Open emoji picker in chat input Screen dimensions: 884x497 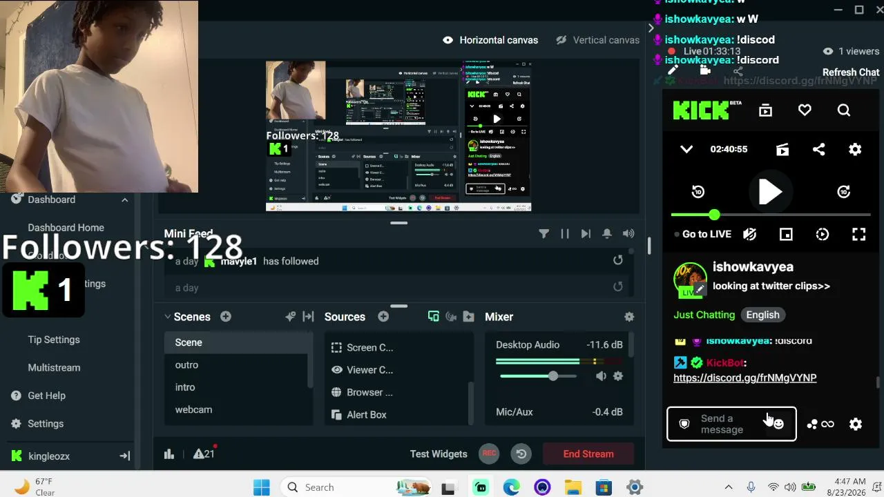click(x=778, y=424)
